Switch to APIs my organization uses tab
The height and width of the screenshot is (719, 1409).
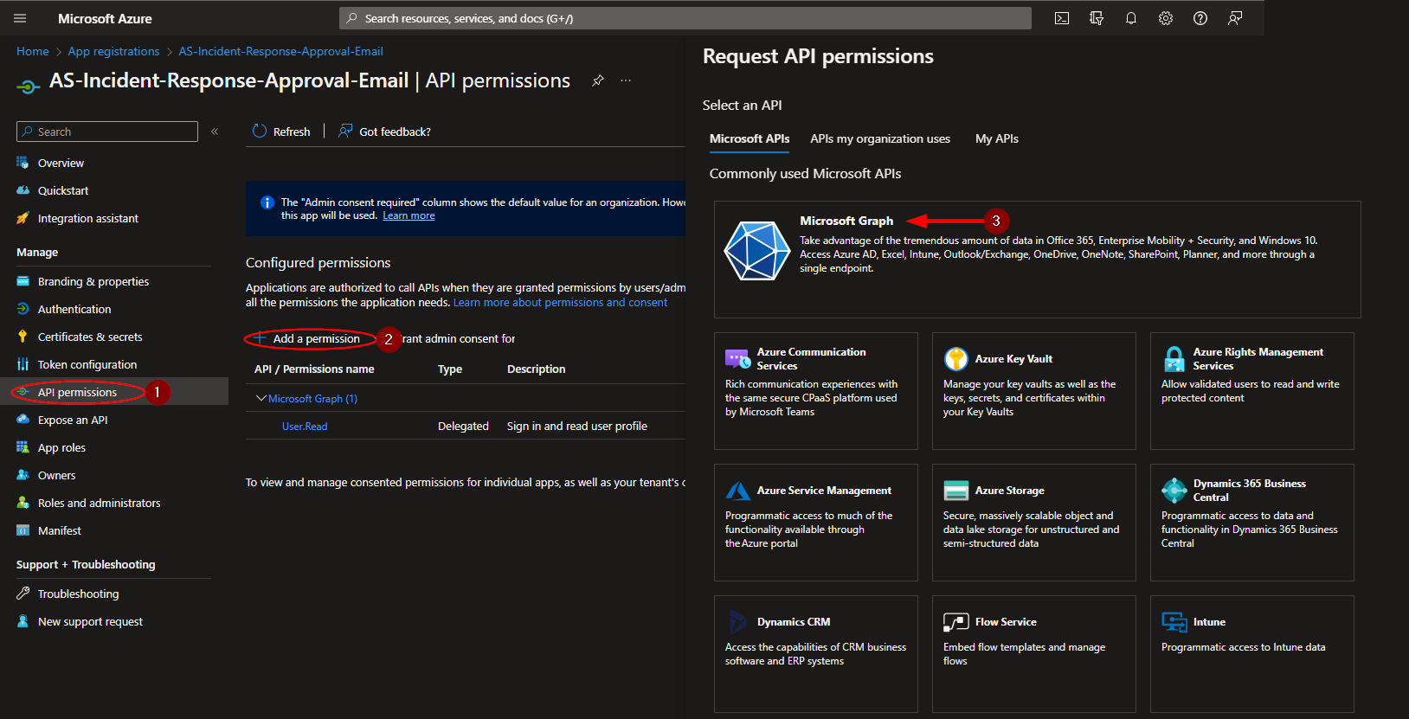[880, 138]
